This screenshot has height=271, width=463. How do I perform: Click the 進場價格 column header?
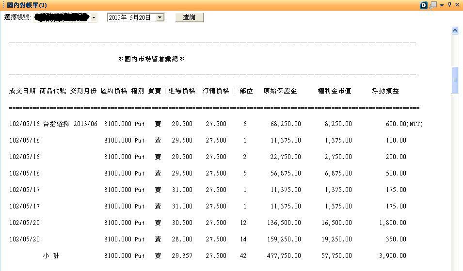click(182, 91)
